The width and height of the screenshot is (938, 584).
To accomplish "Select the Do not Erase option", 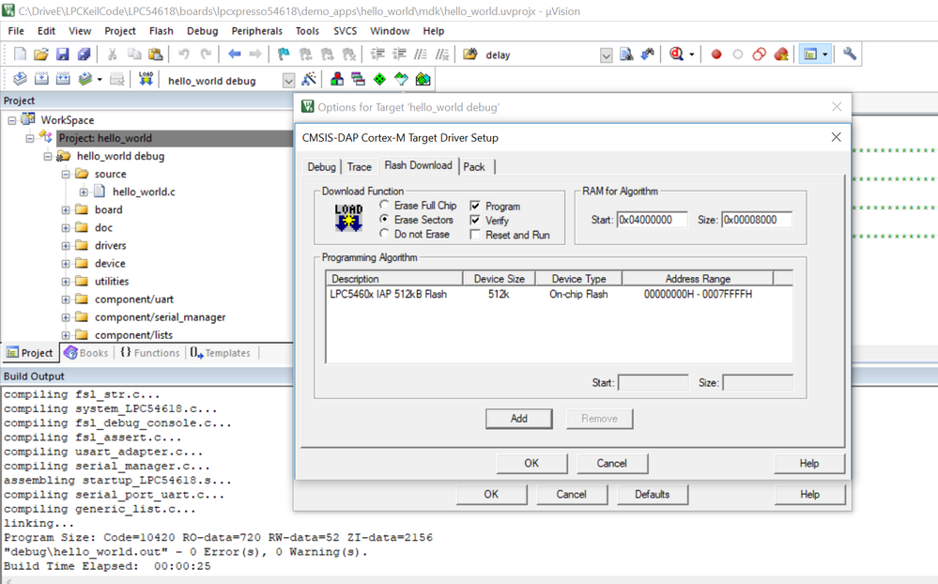I will click(x=384, y=234).
